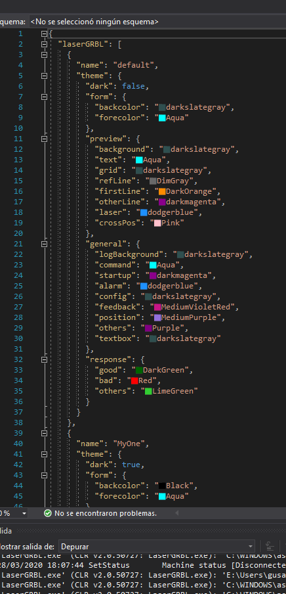Click the Red swatch next to "bad"
Viewport: 286px width, 594px height.
click(134, 380)
